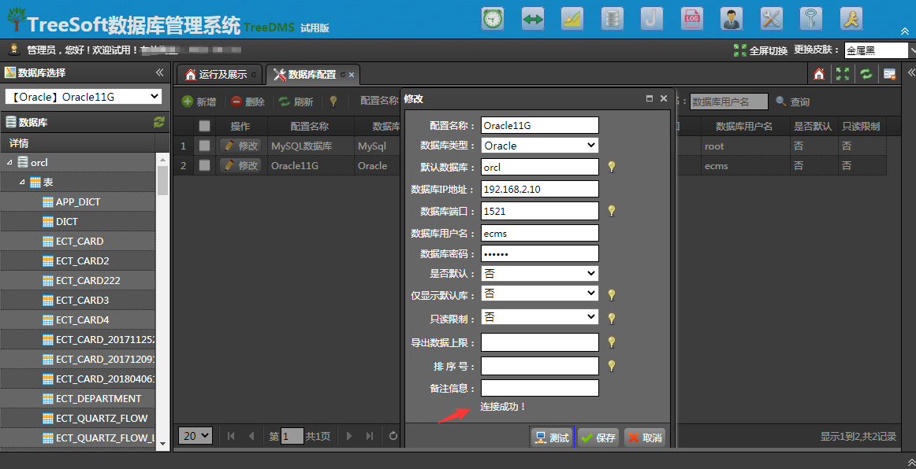
Task: Click the running figure logout icon
Action: [x=851, y=19]
